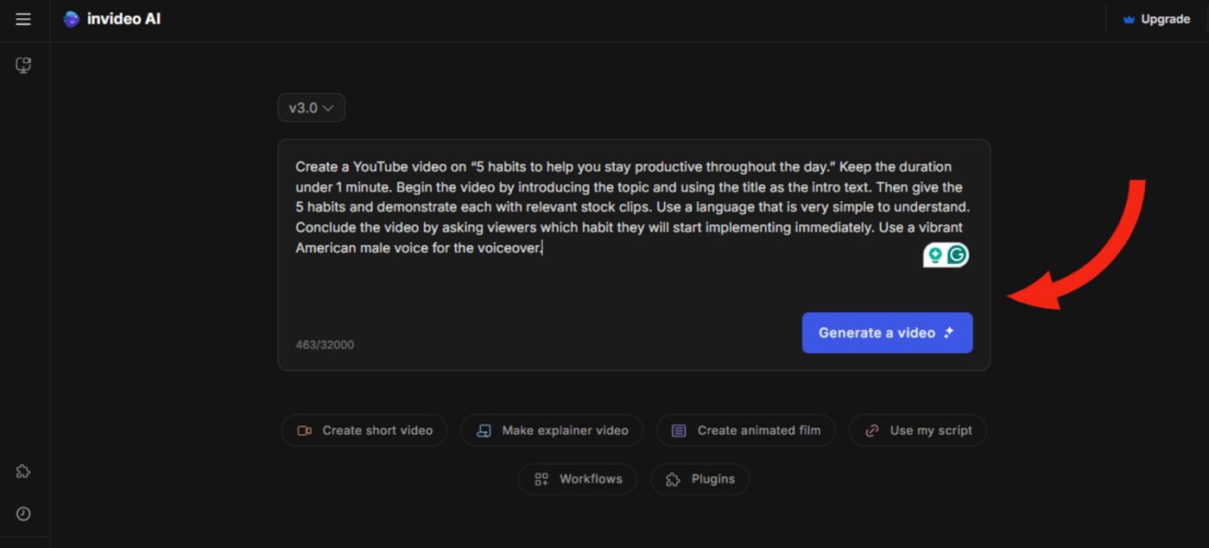Viewport: 1209px width, 548px height.
Task: Open the sidebar clock history icon
Action: [x=23, y=513]
